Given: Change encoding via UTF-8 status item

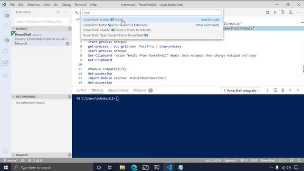Looking at the screenshot, I should pos(244,161).
